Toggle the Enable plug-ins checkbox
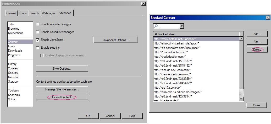The width and height of the screenshot is (271, 124). click(x=37, y=48)
